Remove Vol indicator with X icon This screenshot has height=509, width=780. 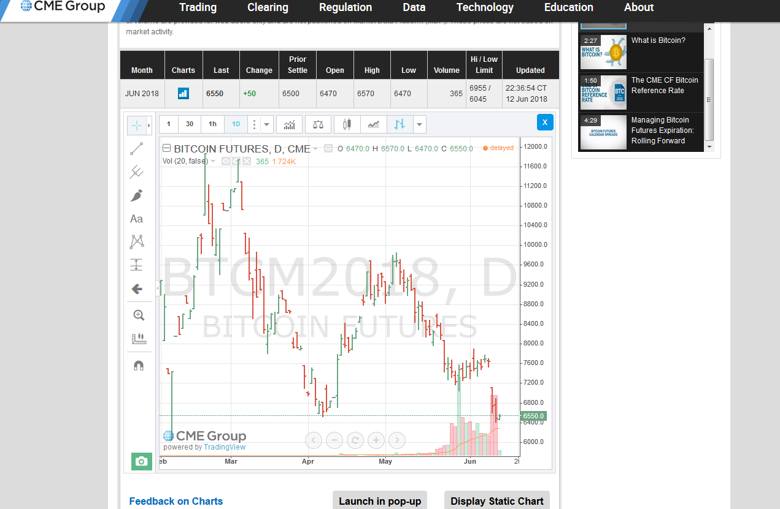247,161
